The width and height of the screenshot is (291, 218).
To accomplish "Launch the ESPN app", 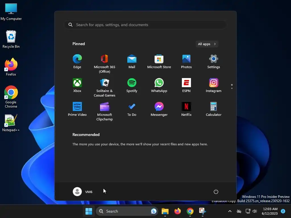I will pyautogui.click(x=186, y=85).
